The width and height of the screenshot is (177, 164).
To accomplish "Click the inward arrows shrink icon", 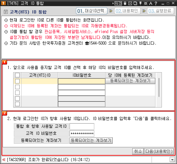I will point(145,4).
